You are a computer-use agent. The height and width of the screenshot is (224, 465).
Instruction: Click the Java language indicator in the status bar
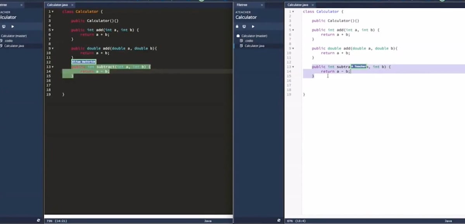208,221
